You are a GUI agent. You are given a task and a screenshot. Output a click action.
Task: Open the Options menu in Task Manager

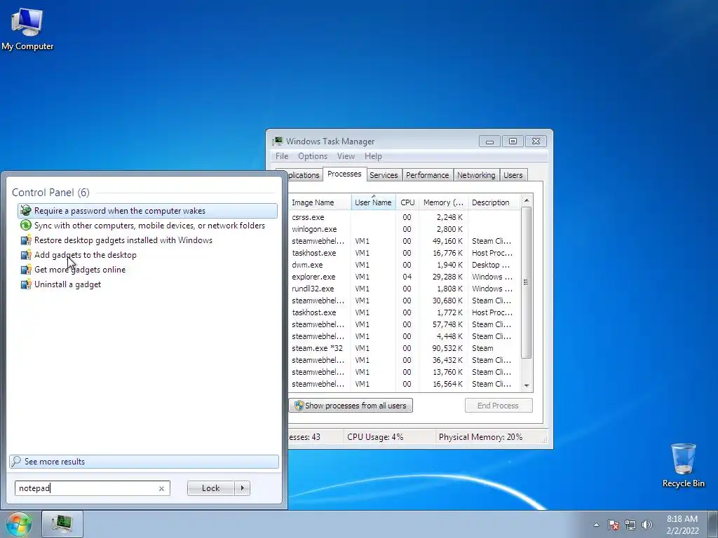tap(313, 156)
